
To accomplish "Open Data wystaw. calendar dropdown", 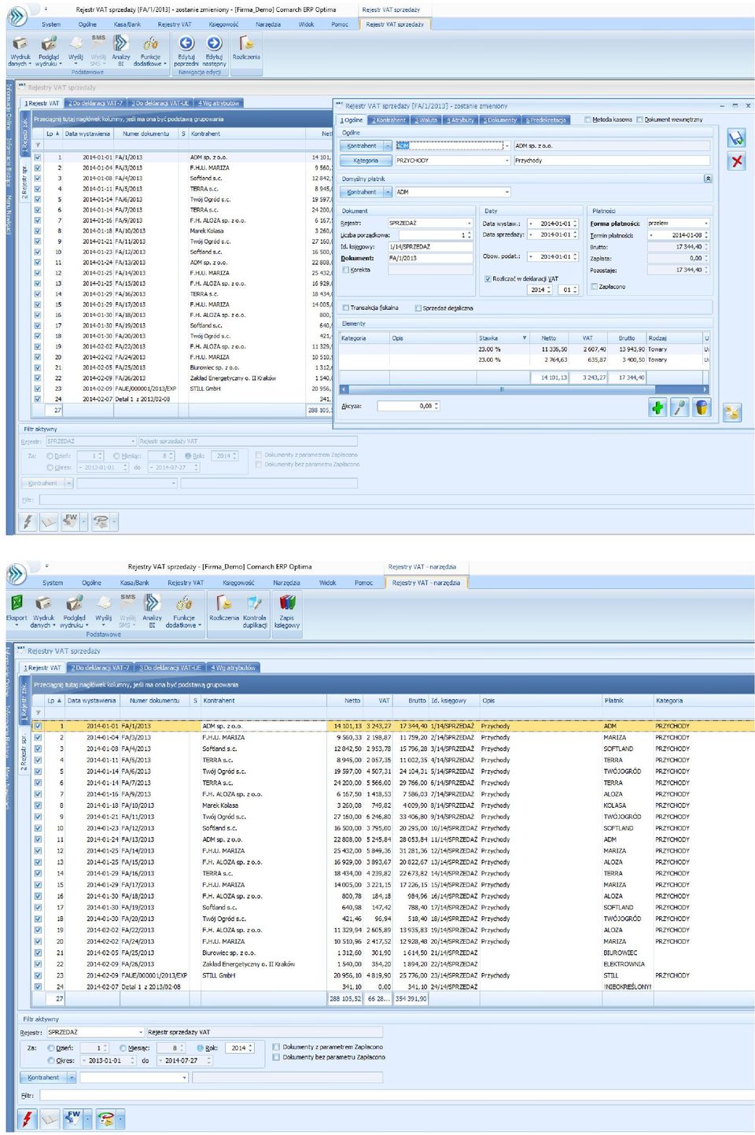I will click(x=531, y=223).
